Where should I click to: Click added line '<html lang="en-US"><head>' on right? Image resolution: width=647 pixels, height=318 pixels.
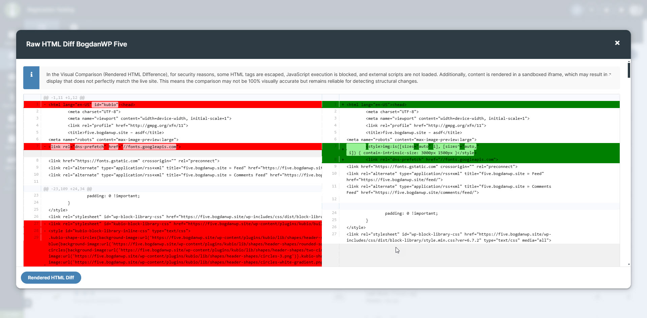click(x=471, y=105)
